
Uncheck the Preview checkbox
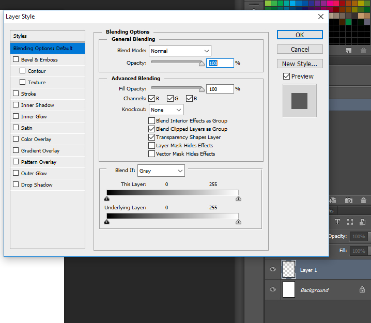(287, 76)
